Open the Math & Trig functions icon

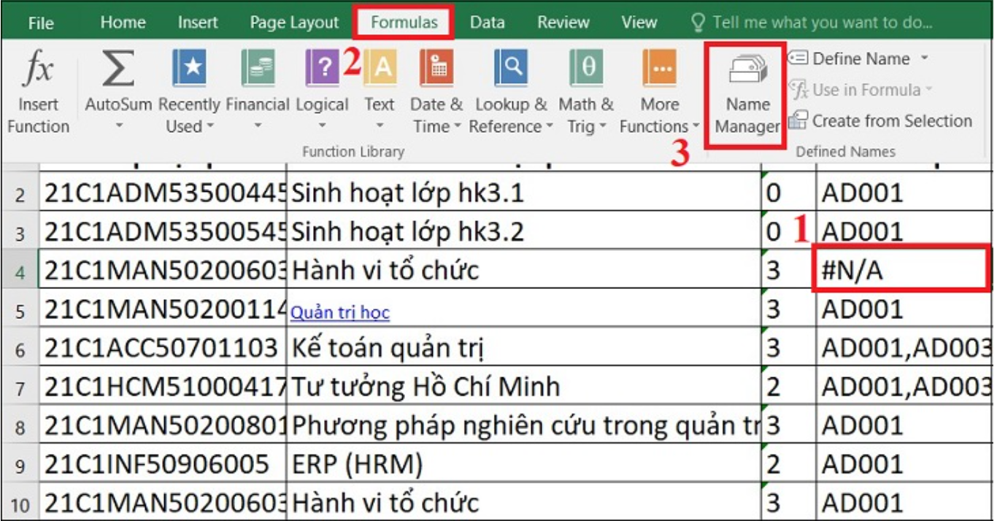(586, 68)
